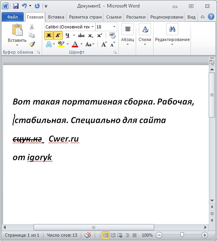Screen dimensions: 217x241
Task: Click the vertical scrollbar thumb
Action: point(212,95)
